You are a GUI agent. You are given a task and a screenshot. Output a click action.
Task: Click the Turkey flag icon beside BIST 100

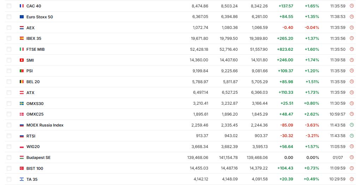[x=22, y=168]
